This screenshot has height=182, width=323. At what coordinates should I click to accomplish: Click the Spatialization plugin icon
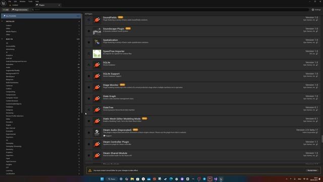click(97, 42)
